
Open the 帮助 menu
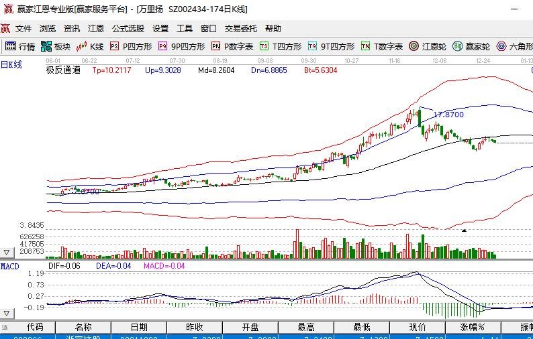(273, 29)
